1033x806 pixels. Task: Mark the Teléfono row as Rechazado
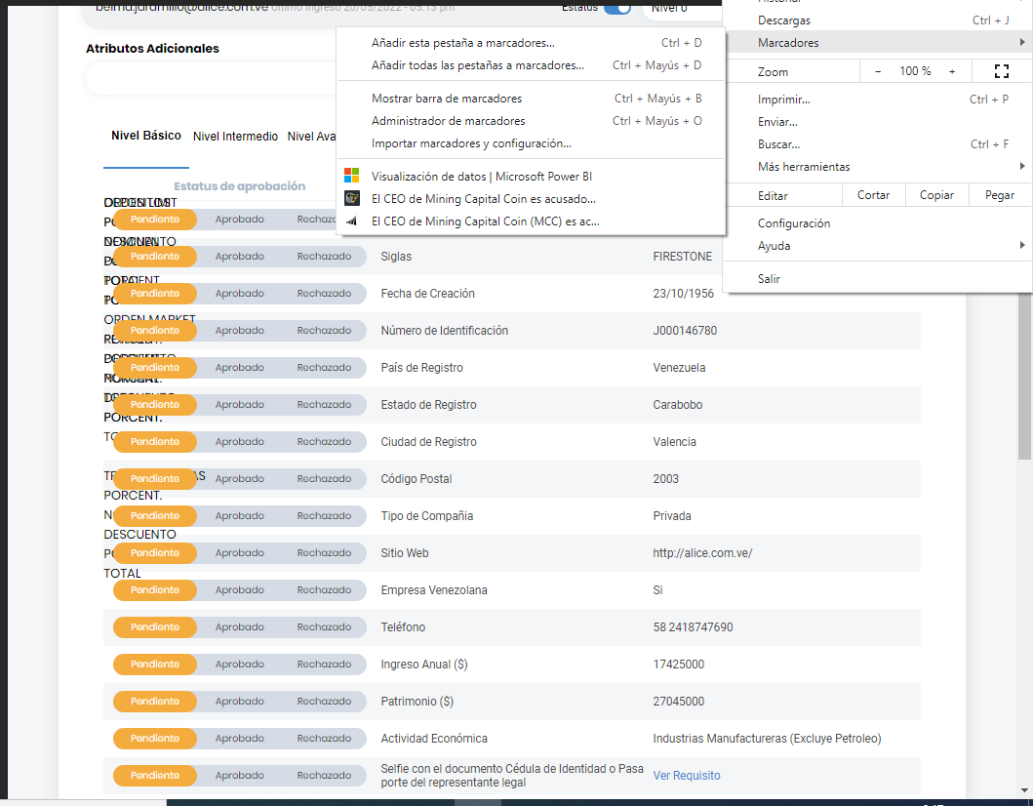click(324, 627)
